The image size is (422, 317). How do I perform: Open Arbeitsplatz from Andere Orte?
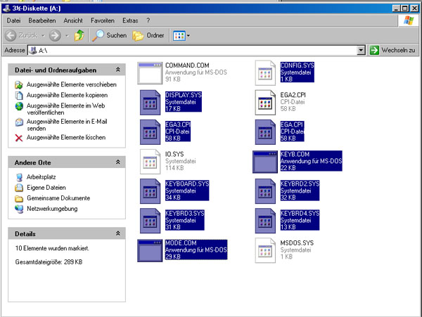click(x=41, y=177)
